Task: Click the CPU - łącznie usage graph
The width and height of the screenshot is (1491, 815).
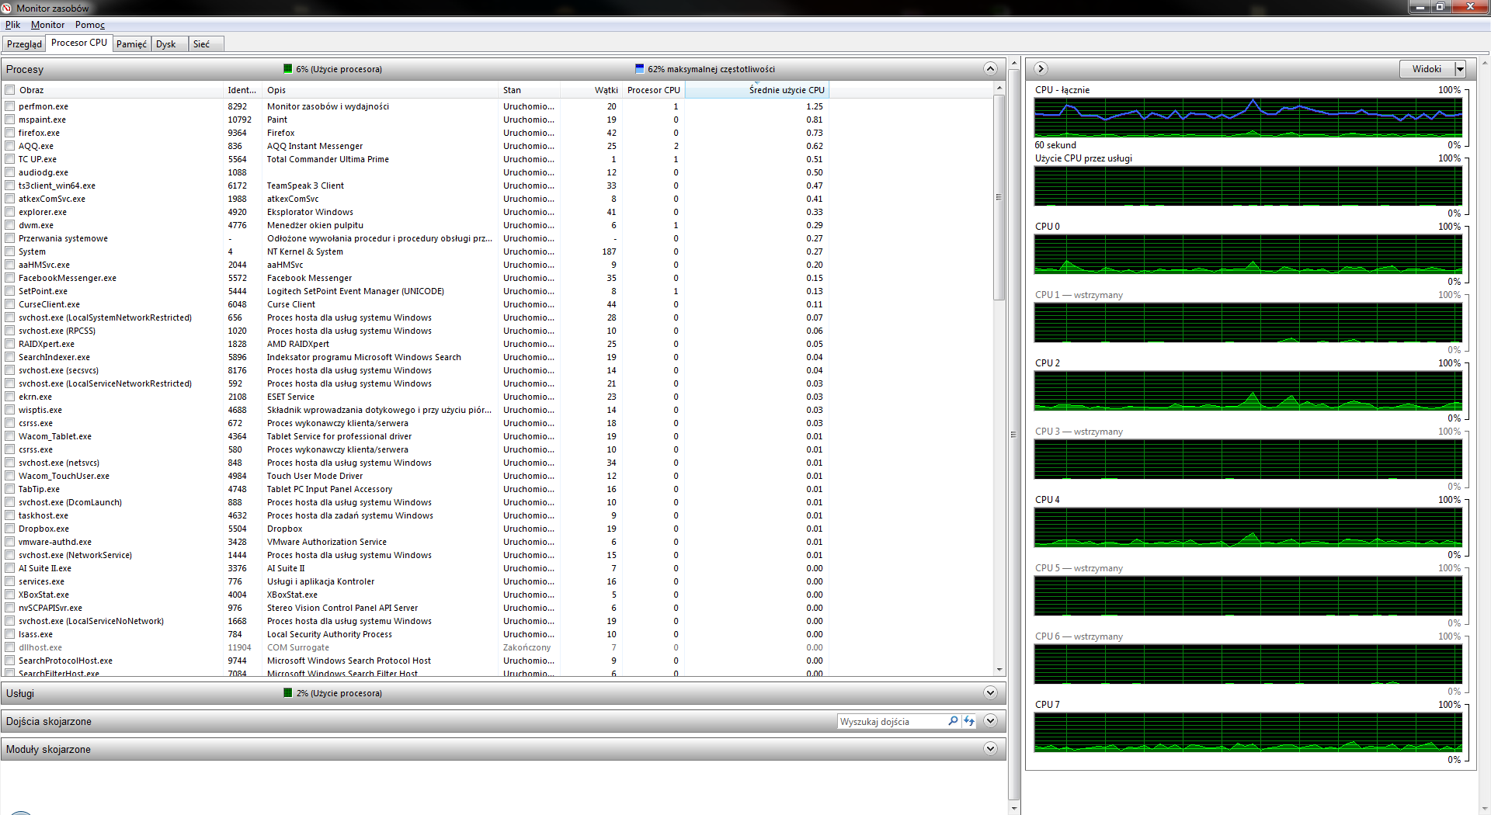Action: pyautogui.click(x=1248, y=117)
